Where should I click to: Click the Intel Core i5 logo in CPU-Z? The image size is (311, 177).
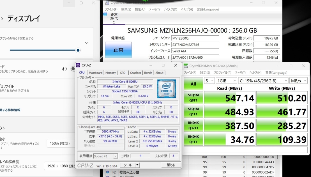166,89
